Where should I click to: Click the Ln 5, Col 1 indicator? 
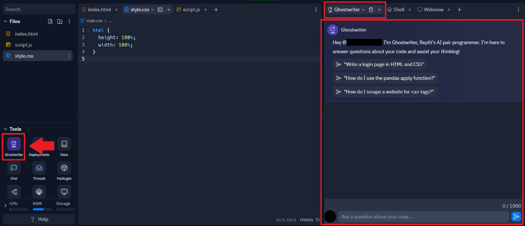click(x=286, y=220)
